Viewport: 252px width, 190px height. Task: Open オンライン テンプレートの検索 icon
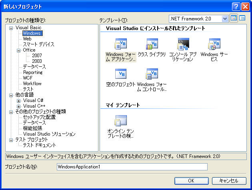121,120
